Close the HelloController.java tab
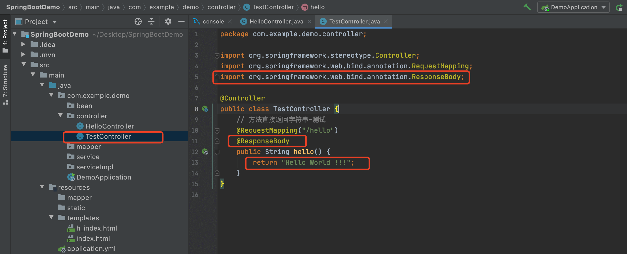This screenshot has height=254, width=627. tap(309, 22)
